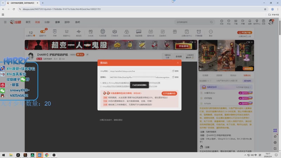Image resolution: width=281 pixels, height=158 pixels.
Task: Toggle the 直播开关 live switch
Action: (x=43, y=32)
